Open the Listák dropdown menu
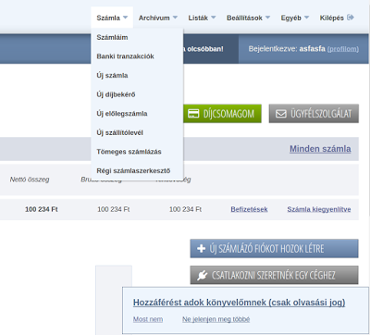This screenshot has height=335, width=370. tap(202, 18)
